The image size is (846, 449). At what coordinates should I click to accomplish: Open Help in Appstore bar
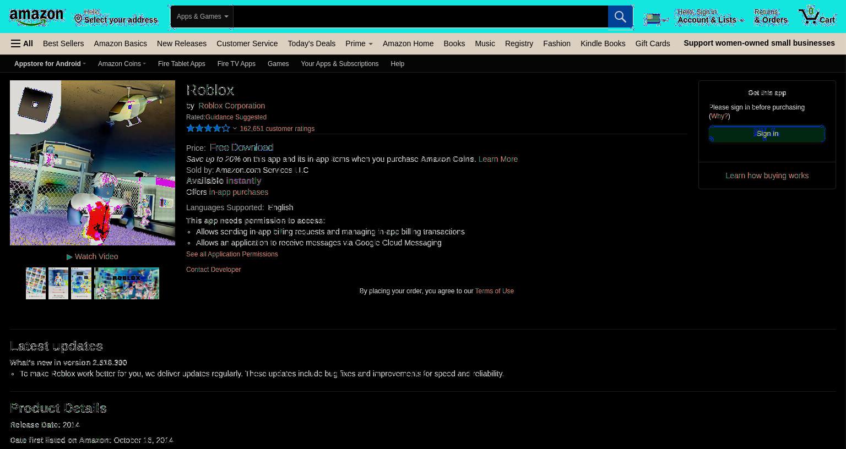coord(397,64)
